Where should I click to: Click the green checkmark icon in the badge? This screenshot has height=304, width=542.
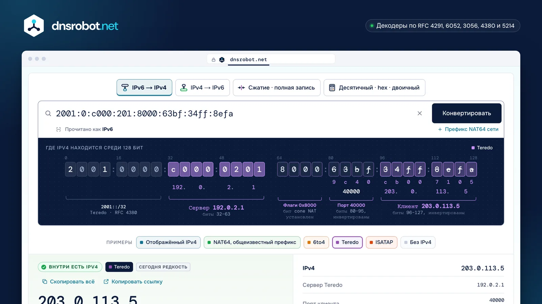(x=44, y=267)
